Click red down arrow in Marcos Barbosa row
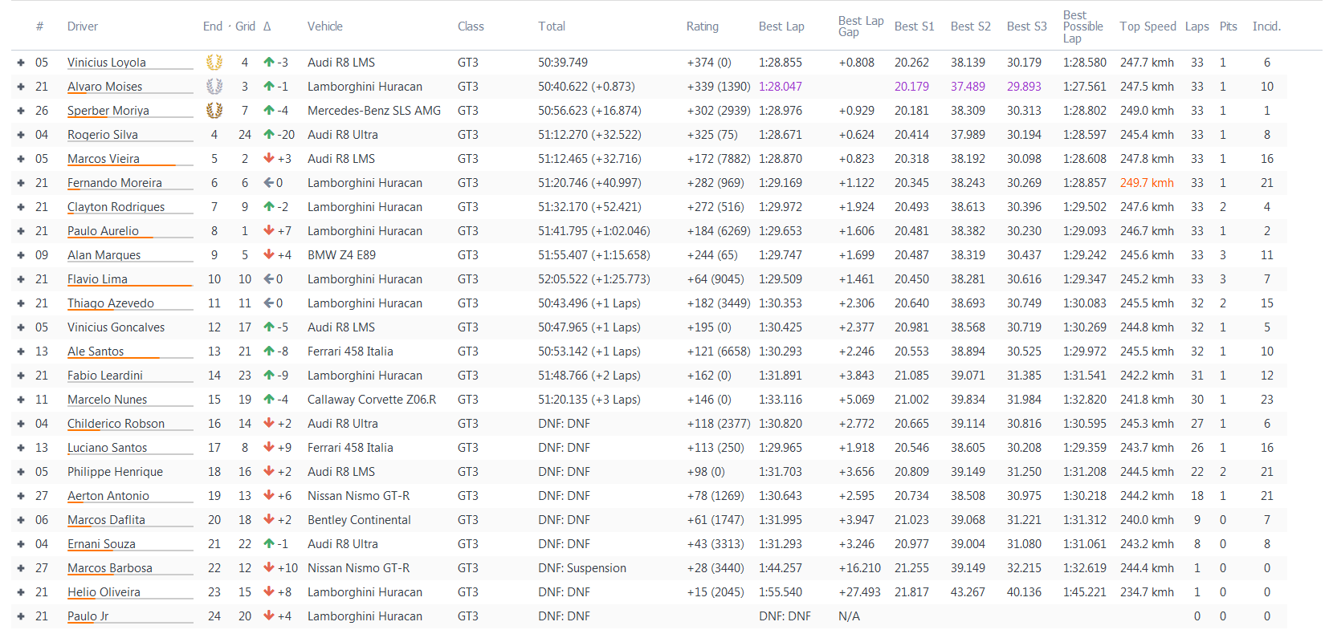Image resolution: width=1329 pixels, height=638 pixels. [x=269, y=567]
